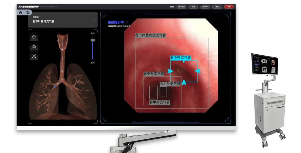Click the 放大 zoom-in label

click(93, 63)
